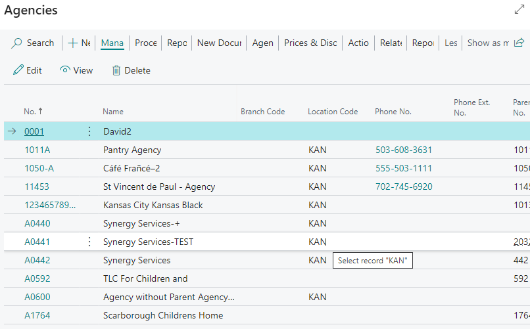Click the Location Code column header
This screenshot has width=530, height=329.
333,112
